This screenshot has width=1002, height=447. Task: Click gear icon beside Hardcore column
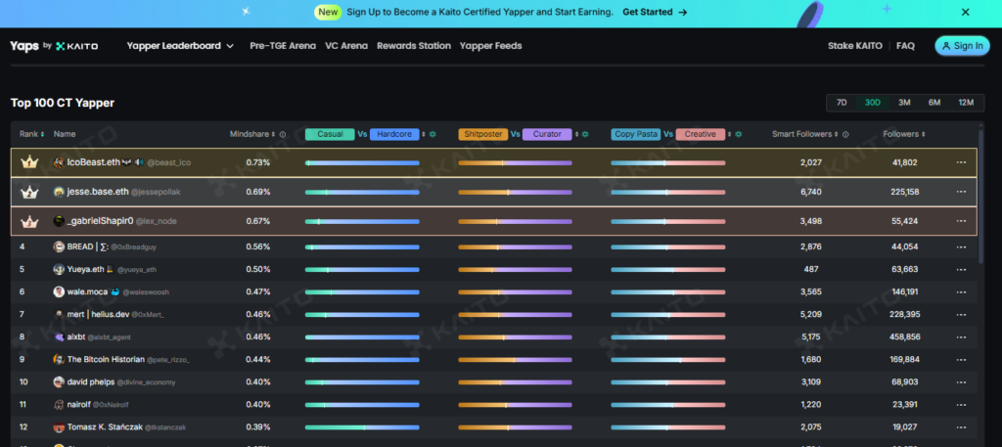[433, 134]
